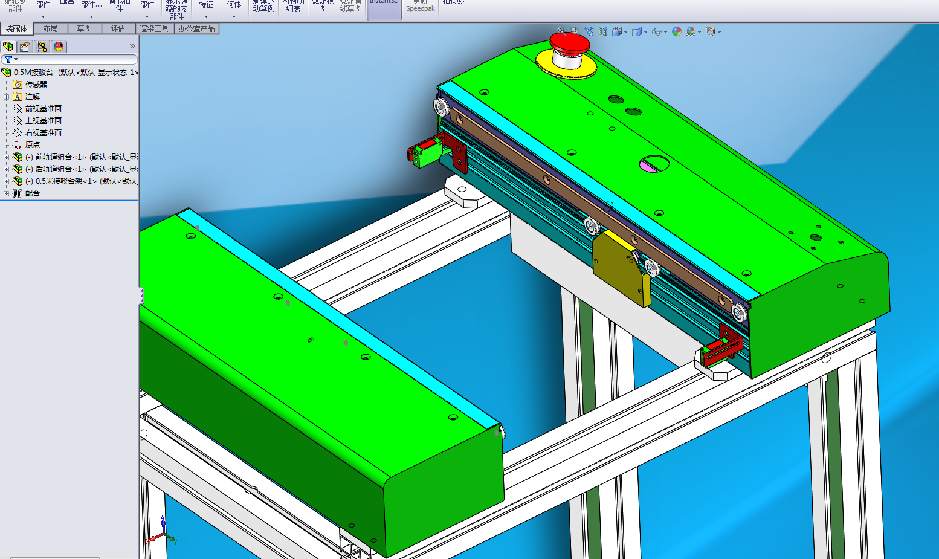Switch to the 评估 tab
939x559 pixels.
coord(118,28)
